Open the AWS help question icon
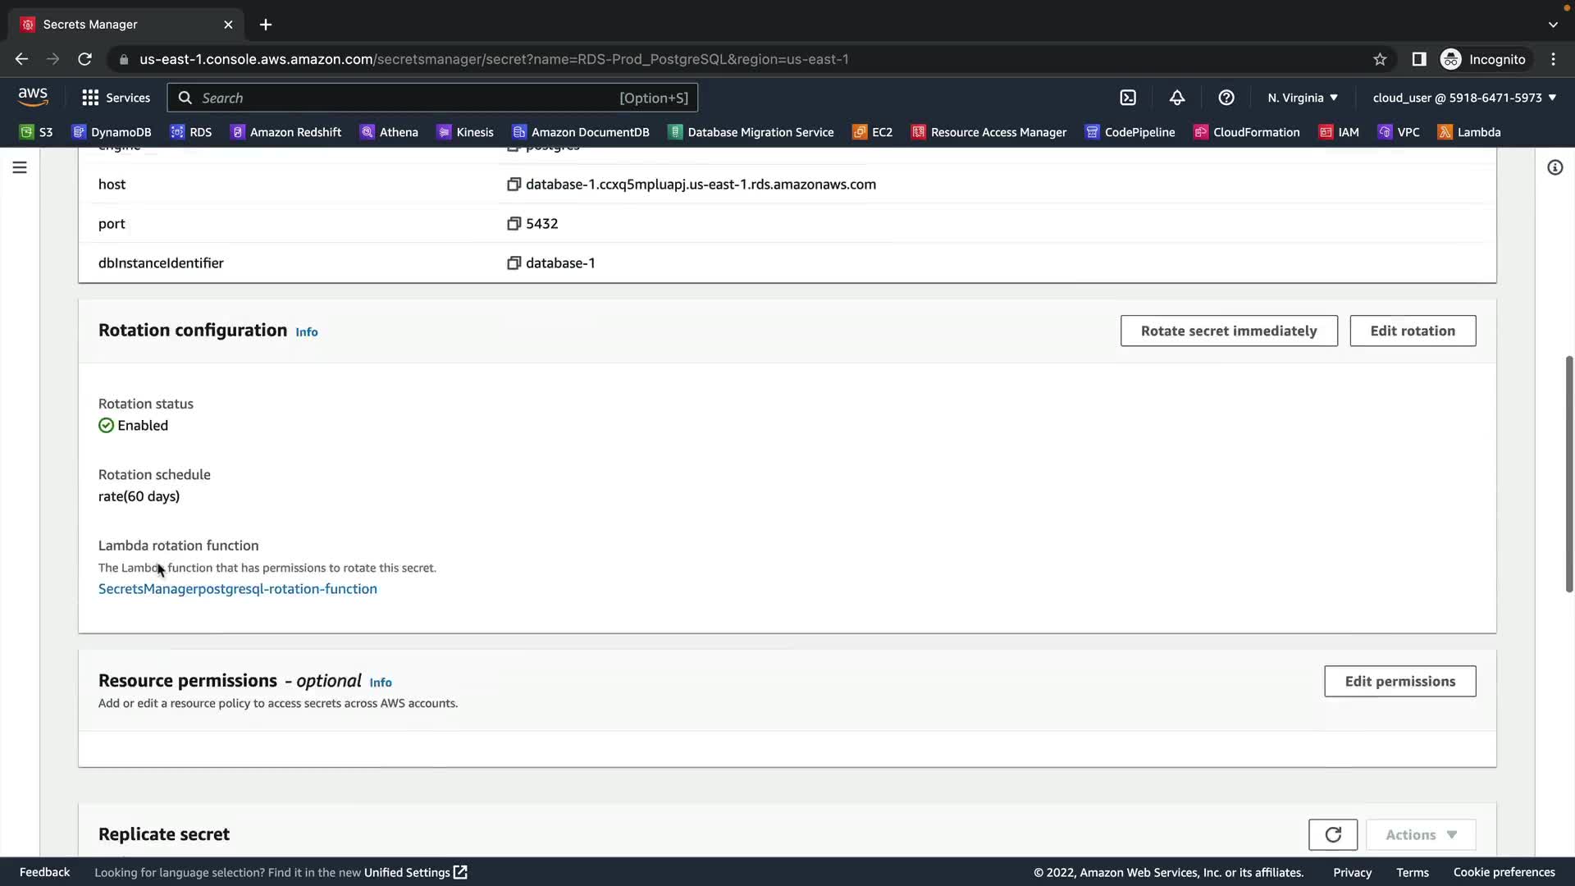 (x=1226, y=98)
